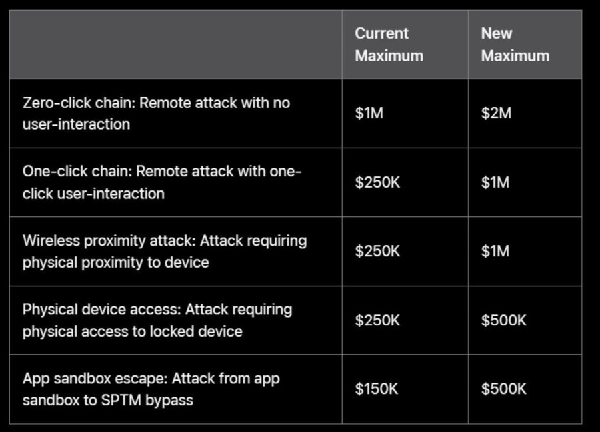Click the empty top-left header cell

(175, 45)
